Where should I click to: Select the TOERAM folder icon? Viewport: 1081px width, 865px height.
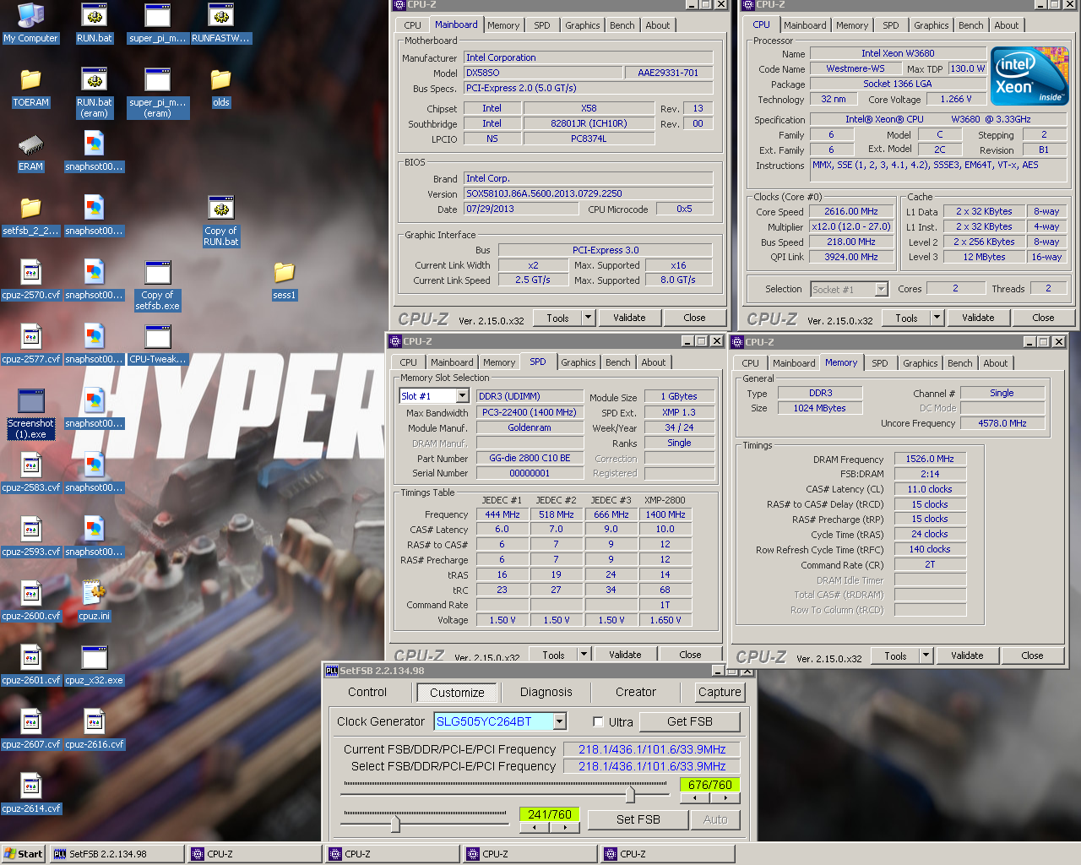(x=31, y=87)
